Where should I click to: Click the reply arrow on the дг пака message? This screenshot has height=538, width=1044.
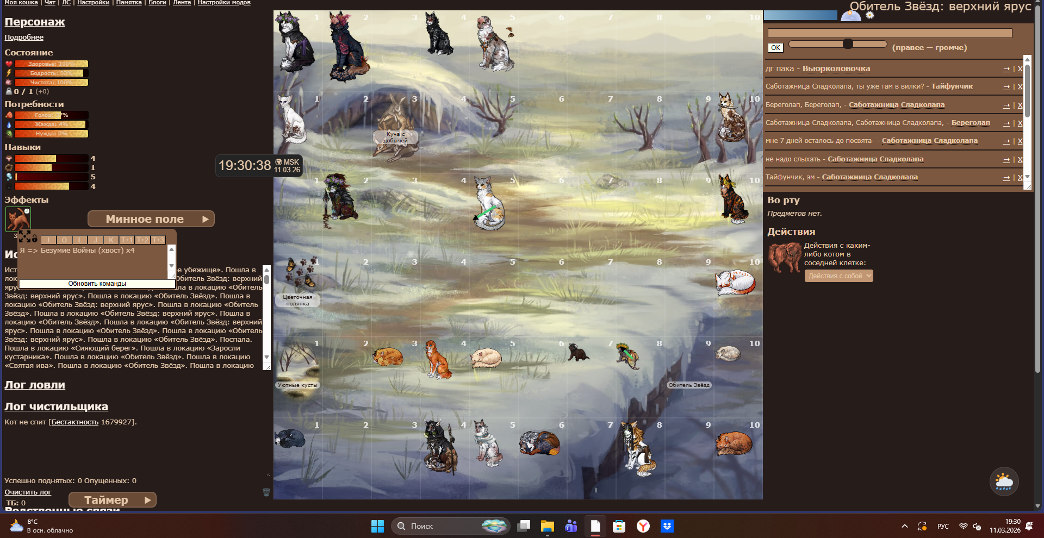pyautogui.click(x=1006, y=69)
